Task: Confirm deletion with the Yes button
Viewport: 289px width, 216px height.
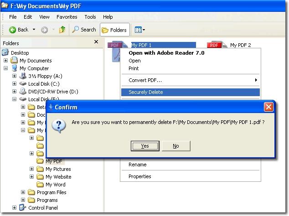Action: (145, 146)
